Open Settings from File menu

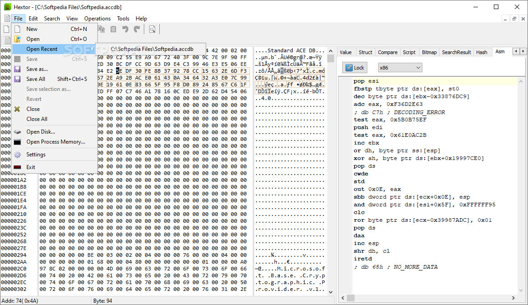click(x=55, y=155)
